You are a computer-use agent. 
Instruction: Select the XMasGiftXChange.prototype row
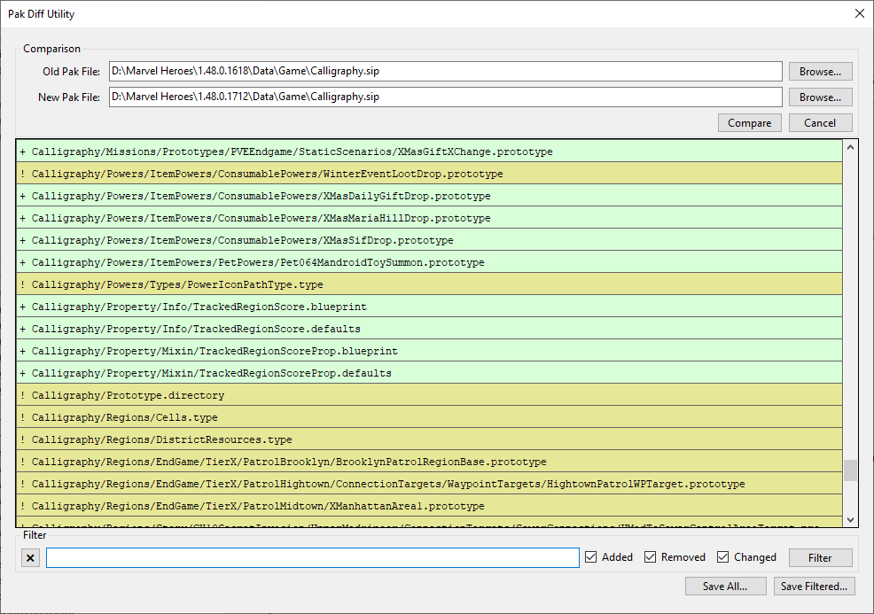pyautogui.click(x=429, y=152)
